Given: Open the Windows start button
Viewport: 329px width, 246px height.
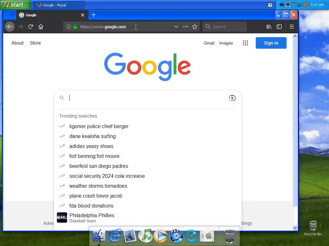Looking at the screenshot, I should click(x=15, y=5).
